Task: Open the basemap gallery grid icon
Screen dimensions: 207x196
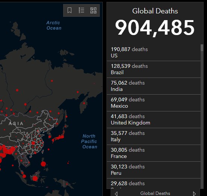Action: pos(93,10)
